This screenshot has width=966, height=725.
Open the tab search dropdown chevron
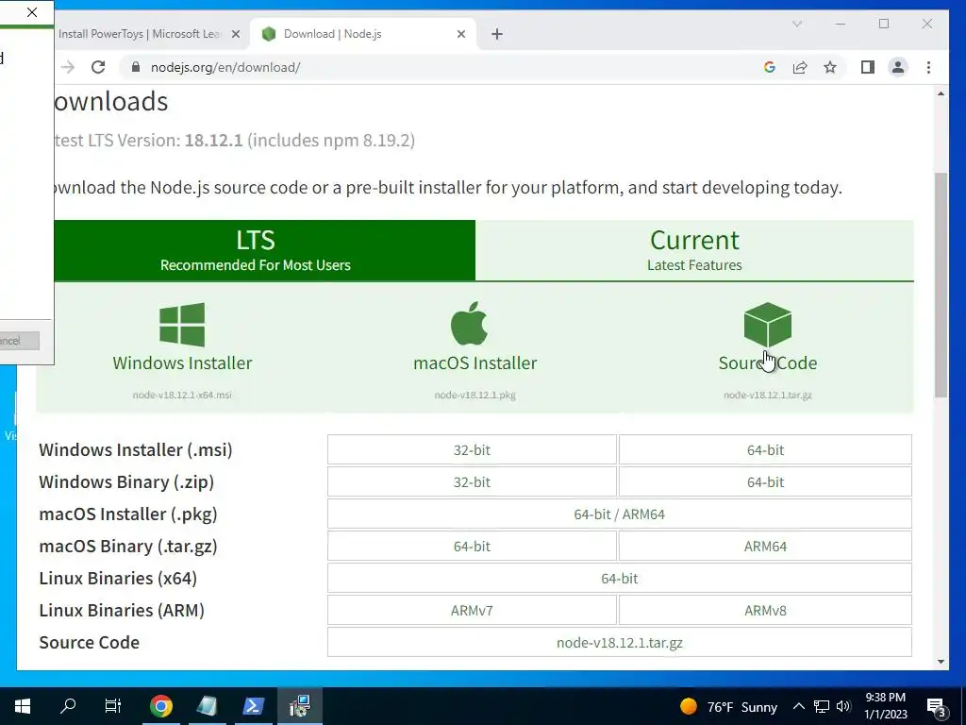pyautogui.click(x=796, y=24)
